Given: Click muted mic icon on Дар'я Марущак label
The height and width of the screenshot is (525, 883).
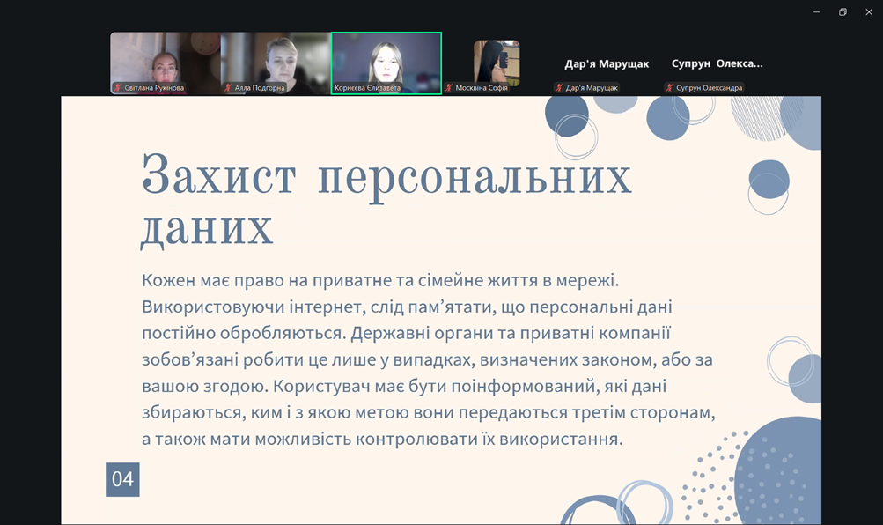Looking at the screenshot, I should point(559,88).
